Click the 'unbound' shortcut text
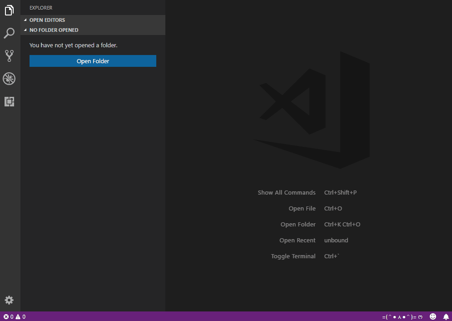Screen dimensions: 452x321 336,240
